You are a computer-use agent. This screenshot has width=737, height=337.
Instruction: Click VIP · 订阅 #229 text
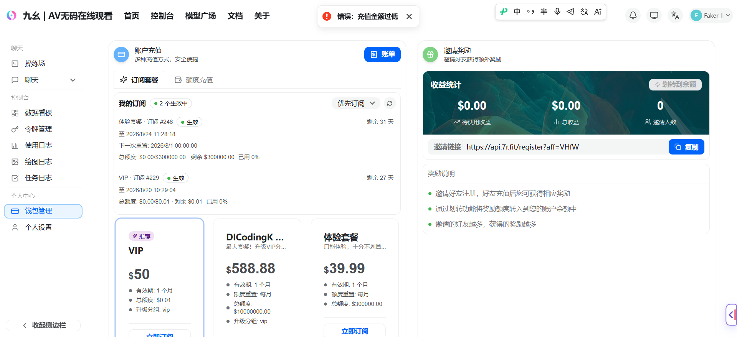click(139, 178)
